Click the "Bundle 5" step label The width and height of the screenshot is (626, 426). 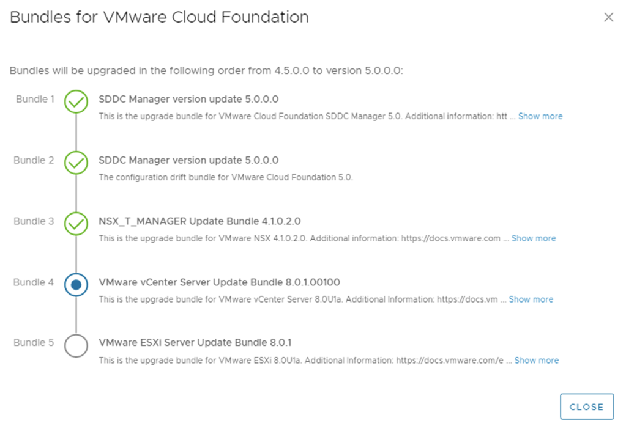click(x=34, y=343)
